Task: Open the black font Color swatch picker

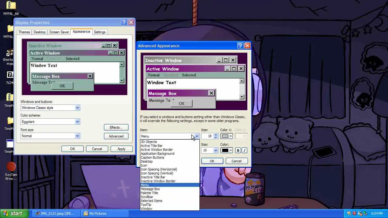Action: click(x=226, y=150)
